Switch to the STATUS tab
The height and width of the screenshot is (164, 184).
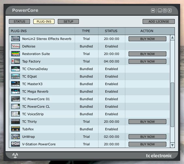[x=19, y=22]
